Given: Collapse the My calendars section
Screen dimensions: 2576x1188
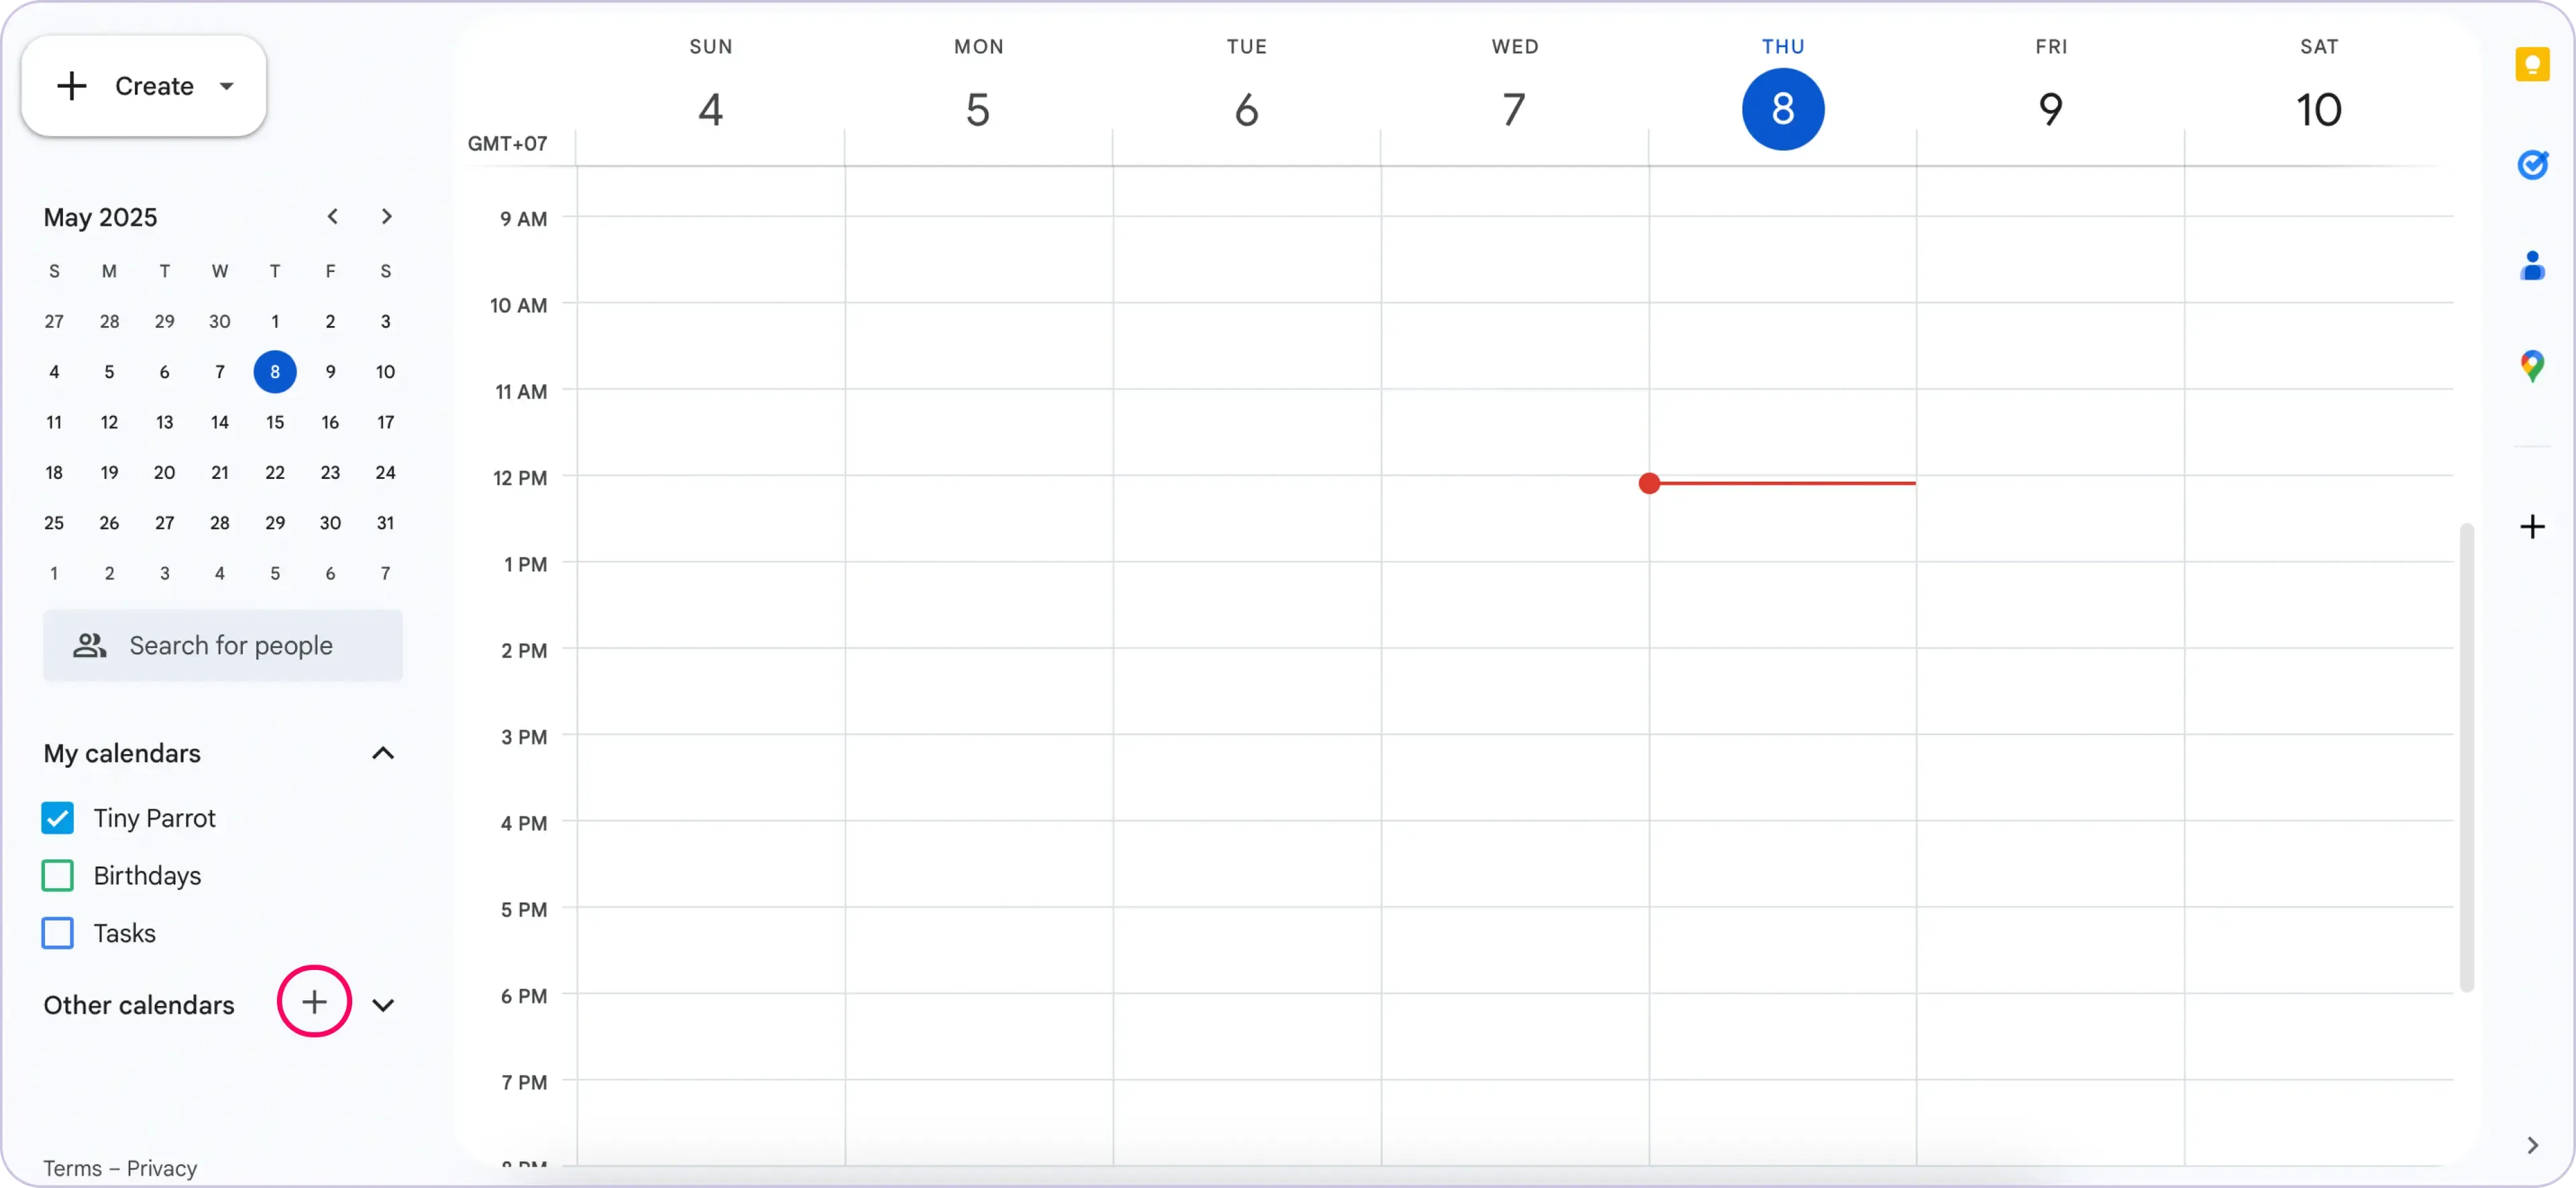Looking at the screenshot, I should tap(383, 753).
